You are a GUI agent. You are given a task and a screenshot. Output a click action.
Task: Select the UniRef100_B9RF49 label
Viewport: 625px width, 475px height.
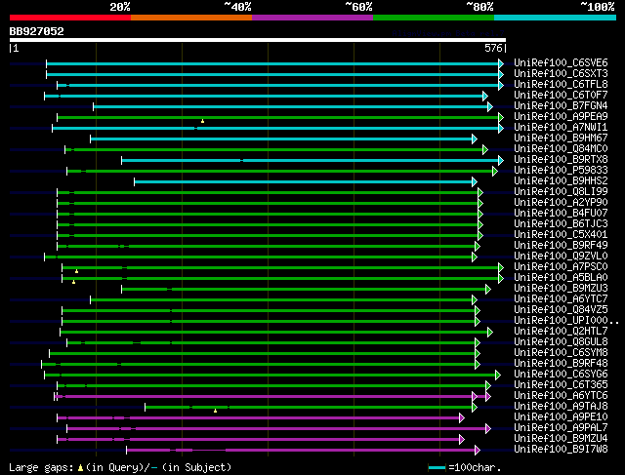tap(561, 246)
